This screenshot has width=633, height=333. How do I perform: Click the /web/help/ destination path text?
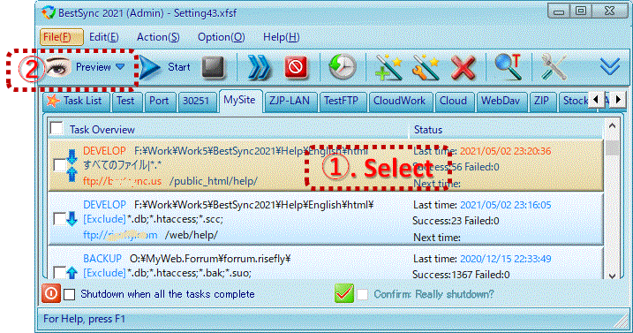point(192,235)
